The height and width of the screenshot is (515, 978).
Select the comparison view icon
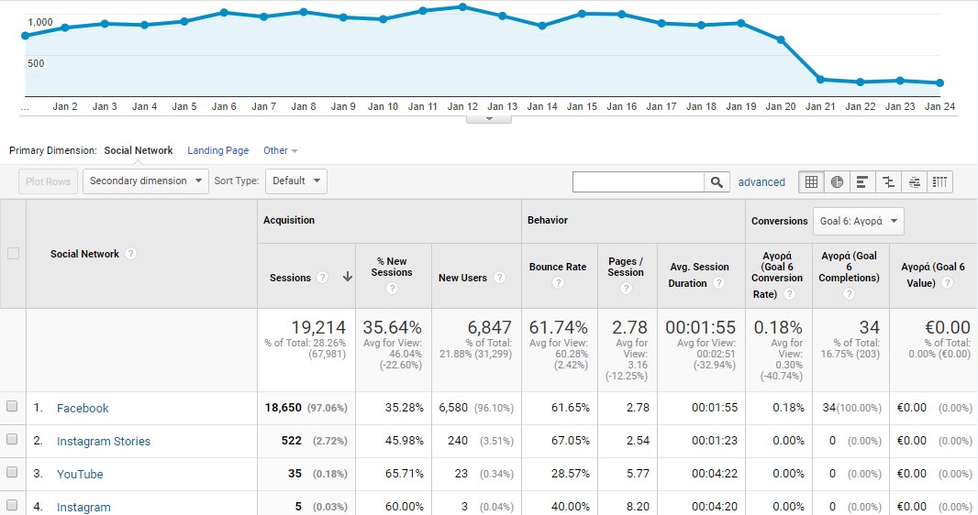click(x=889, y=181)
